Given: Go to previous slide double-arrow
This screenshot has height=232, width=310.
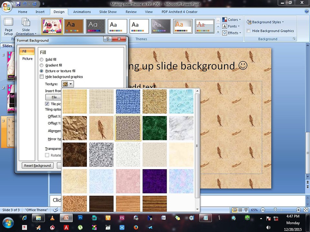Looking at the screenshot, I should click(x=308, y=182).
